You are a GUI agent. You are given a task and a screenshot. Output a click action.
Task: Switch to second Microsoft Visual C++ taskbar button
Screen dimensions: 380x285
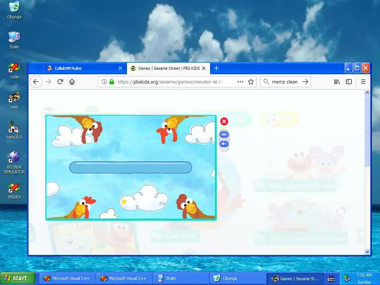pyautogui.click(x=125, y=278)
